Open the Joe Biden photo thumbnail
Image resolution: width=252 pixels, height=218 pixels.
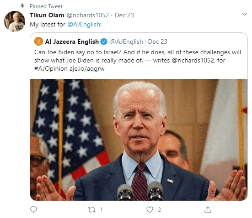pos(139,140)
